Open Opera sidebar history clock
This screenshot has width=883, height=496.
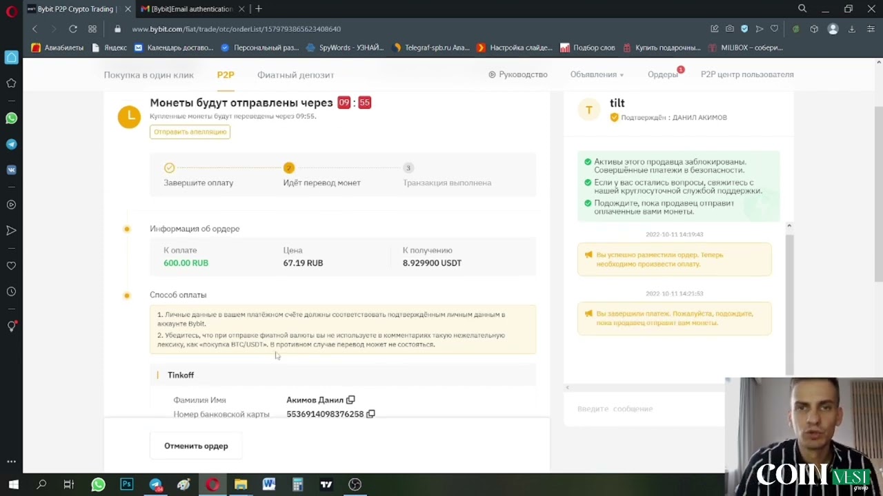pos(11,291)
